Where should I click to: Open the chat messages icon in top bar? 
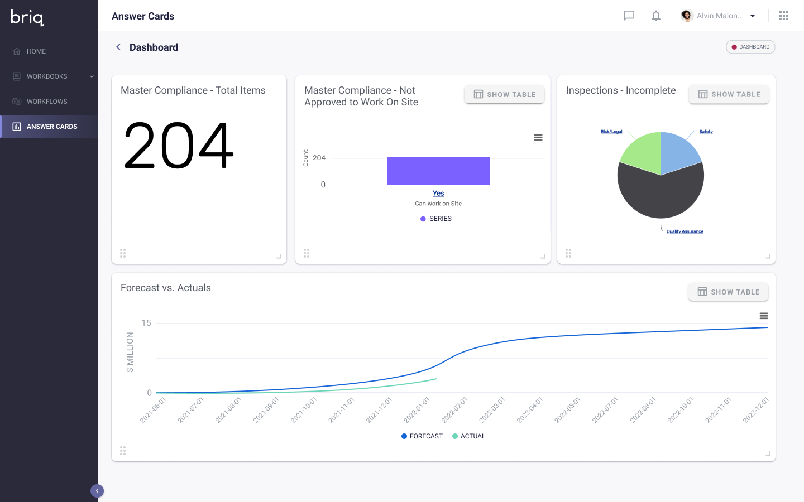click(629, 16)
